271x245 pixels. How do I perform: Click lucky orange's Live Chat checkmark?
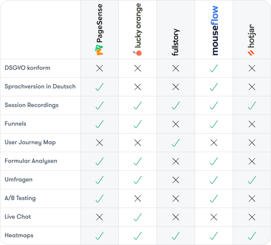(138, 217)
